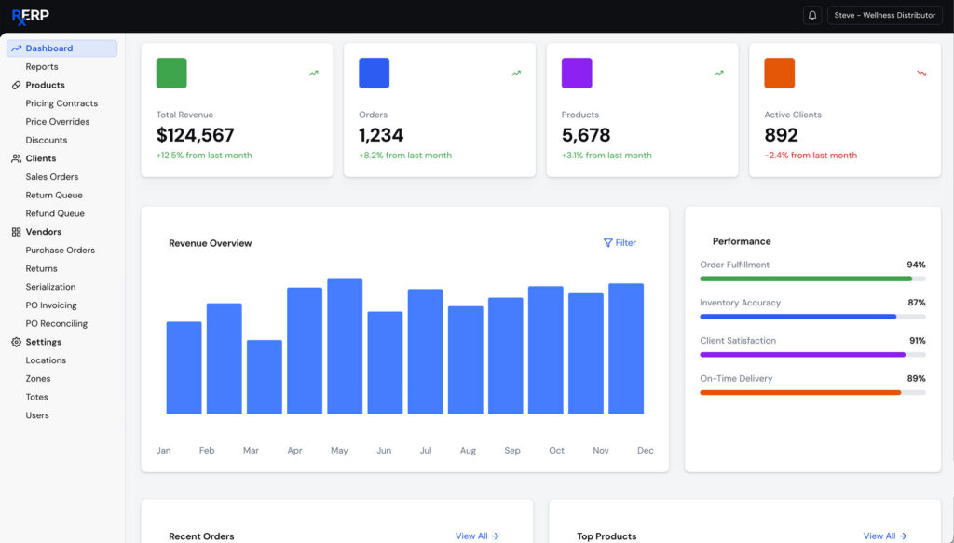Click View All for Top Products
This screenshot has height=543, width=954.
tap(885, 536)
